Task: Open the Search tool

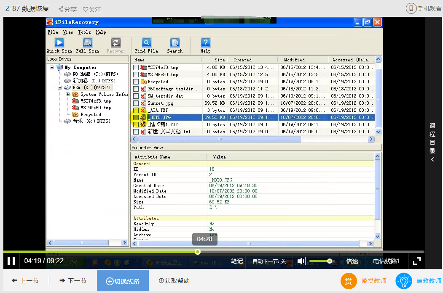Action: coord(175,46)
